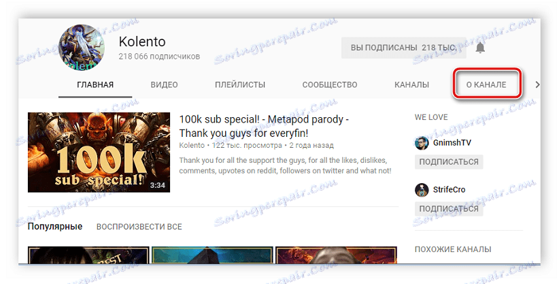559x284 pixels.
Task: Click ВОСПРОИЗВЕСТИ ВСЕ link
Action: click(139, 227)
